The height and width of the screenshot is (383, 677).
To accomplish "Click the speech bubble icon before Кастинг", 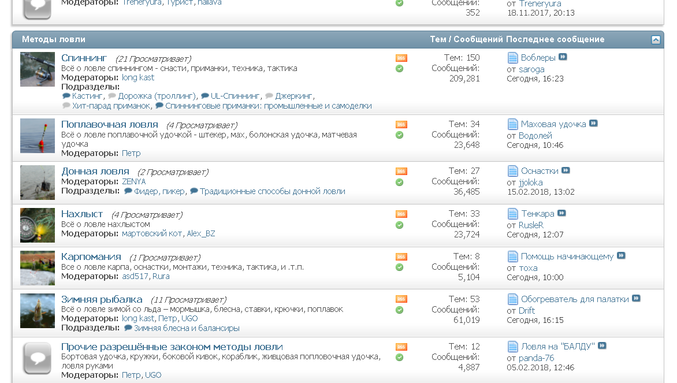I will (66, 96).
